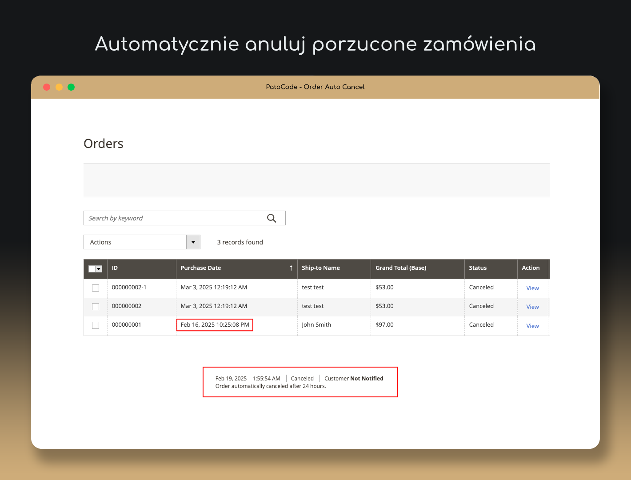Click the Actions dropdown arrow icon
The image size is (631, 480).
click(193, 242)
